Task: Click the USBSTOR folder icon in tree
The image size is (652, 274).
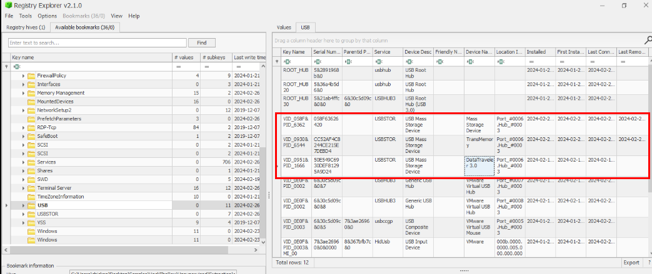Action: click(x=31, y=214)
